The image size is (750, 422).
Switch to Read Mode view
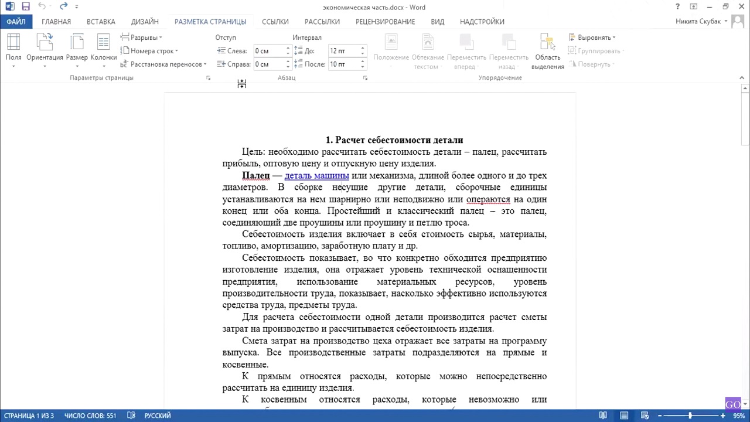click(603, 416)
